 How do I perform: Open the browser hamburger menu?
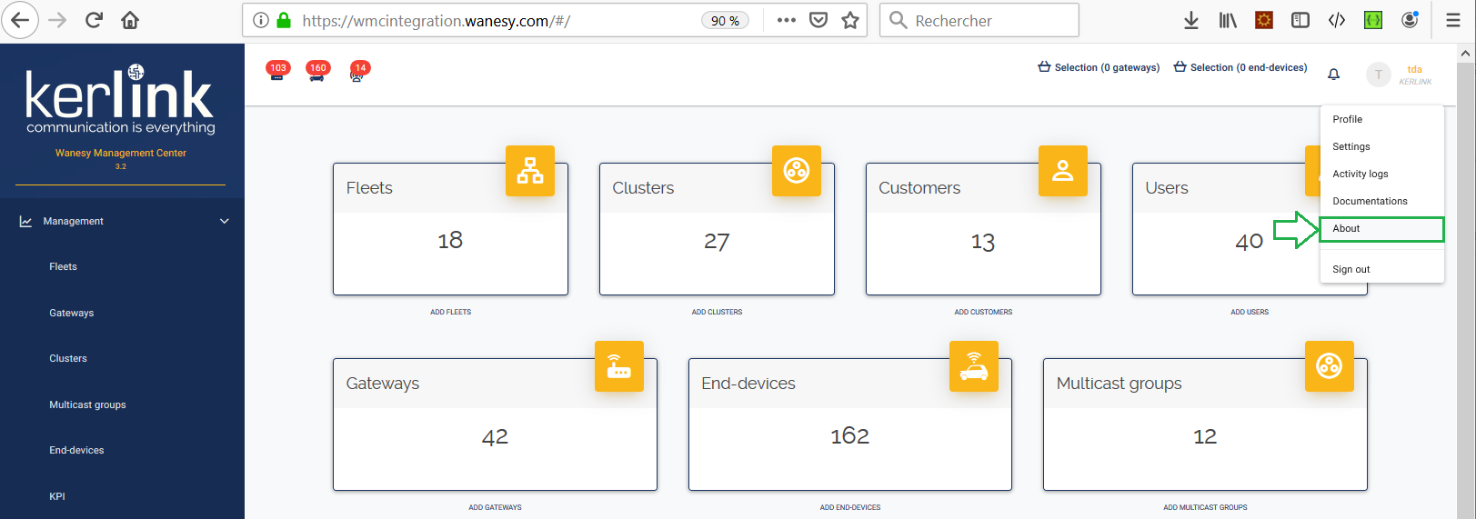(x=1452, y=20)
